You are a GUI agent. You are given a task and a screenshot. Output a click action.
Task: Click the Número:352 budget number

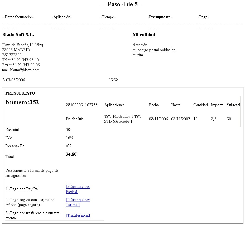(x=22, y=102)
